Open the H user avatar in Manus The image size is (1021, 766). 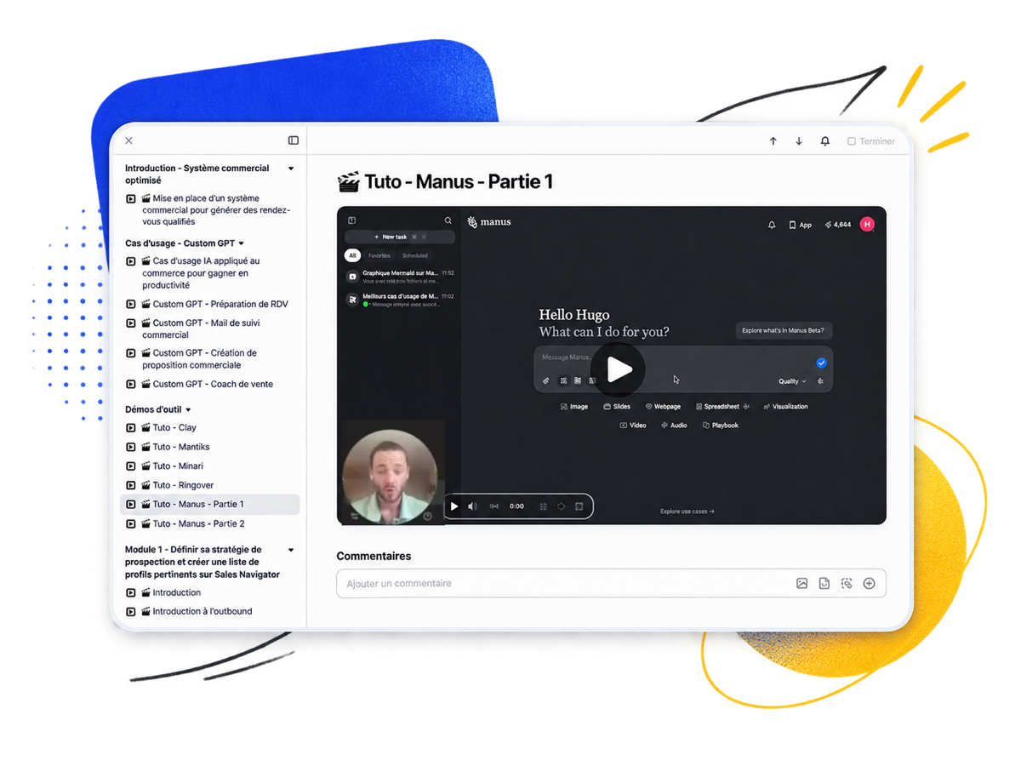tap(867, 225)
